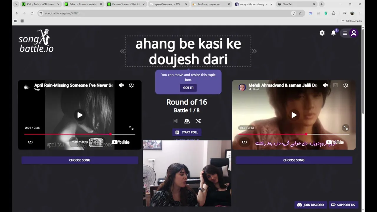
Task: Copy link of April Rain video
Action: pos(30,142)
